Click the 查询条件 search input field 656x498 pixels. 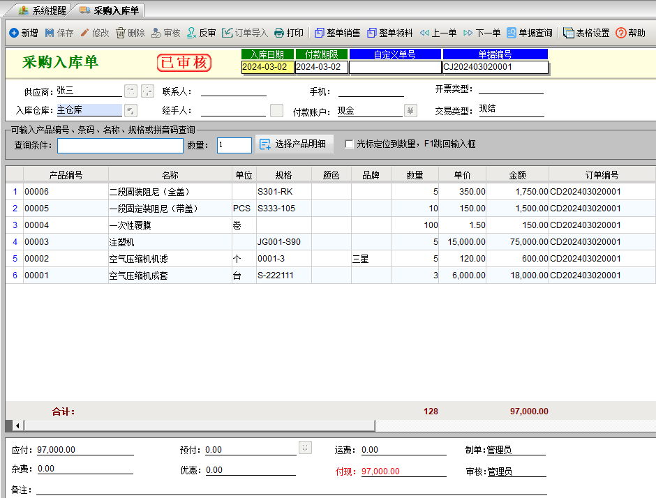coord(120,145)
